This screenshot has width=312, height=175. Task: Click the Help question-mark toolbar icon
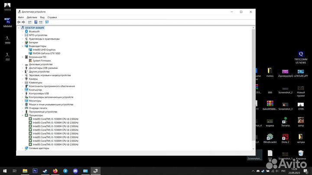36,22
